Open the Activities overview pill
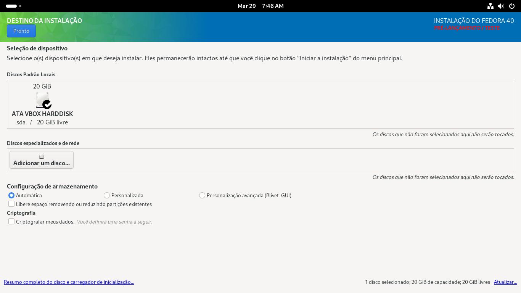The image size is (521, 293). (11, 6)
